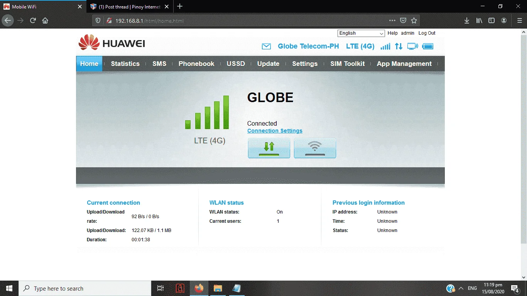Open the Connection Settings link
The image size is (527, 296).
pyautogui.click(x=275, y=131)
